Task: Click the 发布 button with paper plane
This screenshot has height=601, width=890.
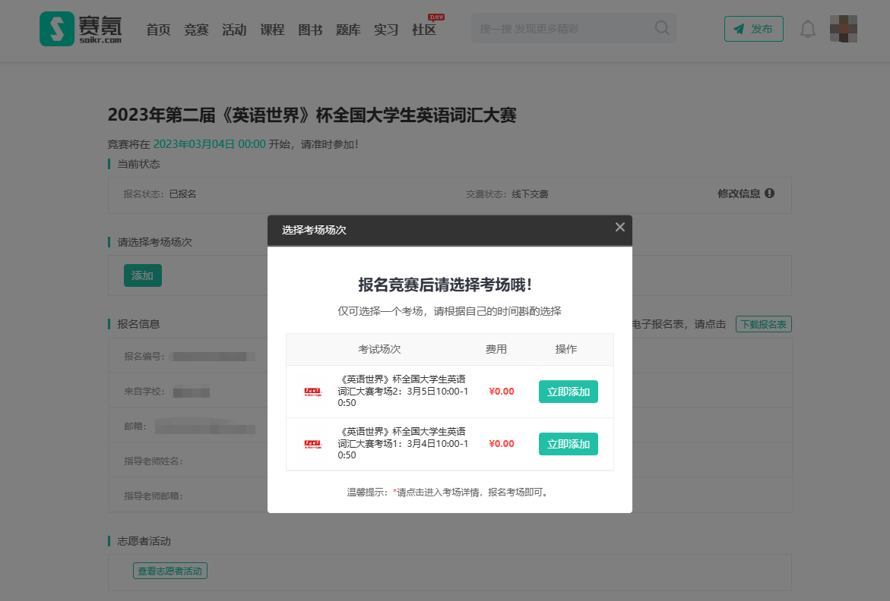Action: (x=753, y=29)
